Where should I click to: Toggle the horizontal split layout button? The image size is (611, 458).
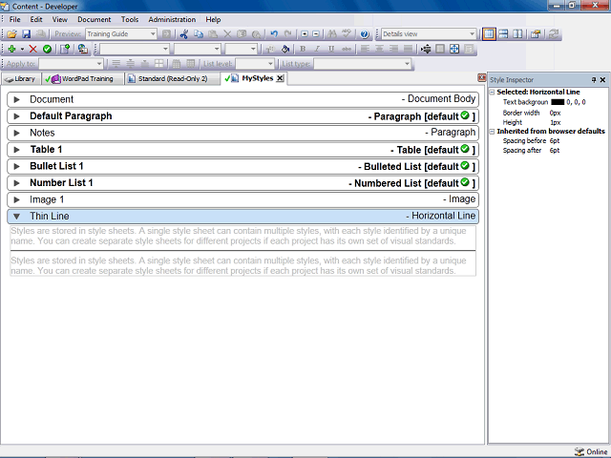(x=503, y=34)
